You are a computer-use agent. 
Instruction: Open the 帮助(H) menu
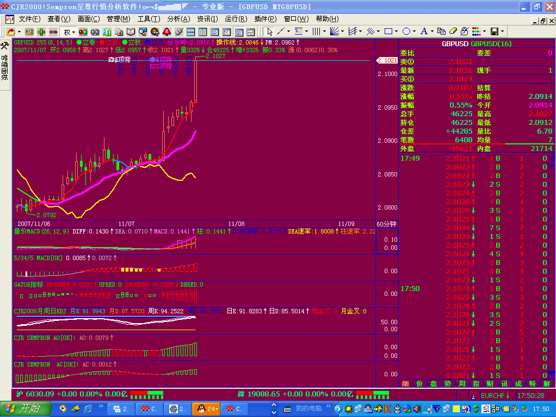tap(328, 19)
